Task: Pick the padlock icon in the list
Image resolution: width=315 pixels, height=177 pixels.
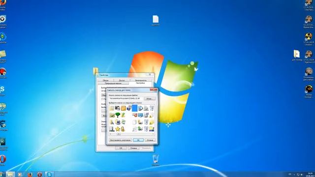Action: coord(123,129)
